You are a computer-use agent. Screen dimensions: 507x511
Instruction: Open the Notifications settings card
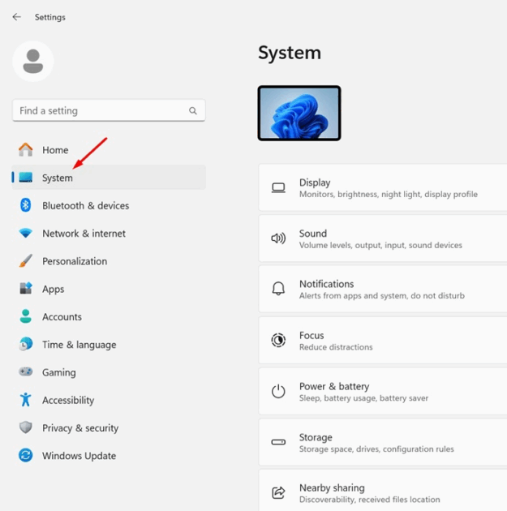383,289
